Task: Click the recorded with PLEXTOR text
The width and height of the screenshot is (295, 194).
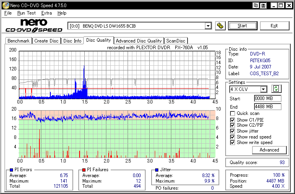Action: 158,48
